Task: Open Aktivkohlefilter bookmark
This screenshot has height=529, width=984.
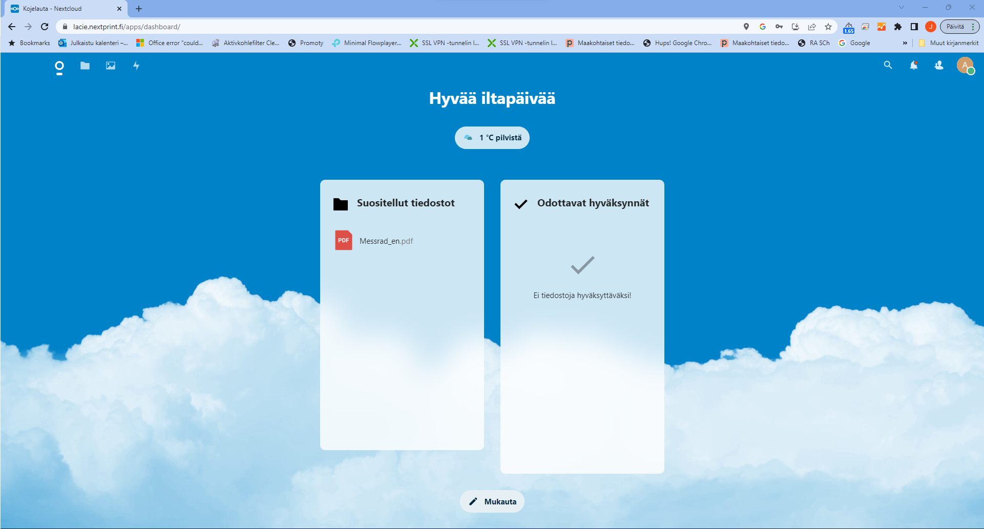Action: click(x=246, y=43)
